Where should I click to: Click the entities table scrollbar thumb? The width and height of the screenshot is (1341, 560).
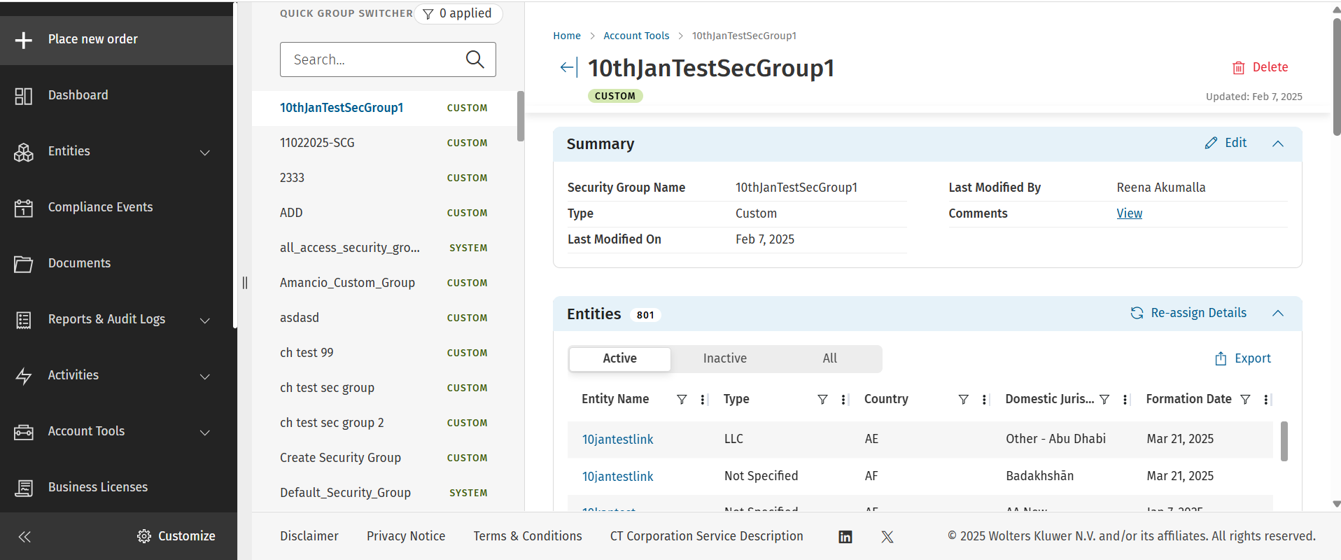[1284, 441]
